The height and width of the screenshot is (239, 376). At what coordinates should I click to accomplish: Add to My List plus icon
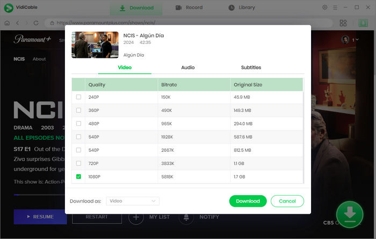(x=136, y=217)
